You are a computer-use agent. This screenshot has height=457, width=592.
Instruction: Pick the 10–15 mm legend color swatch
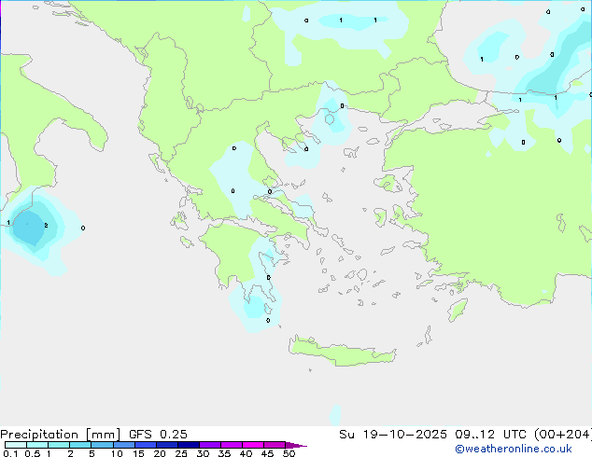[124, 445]
